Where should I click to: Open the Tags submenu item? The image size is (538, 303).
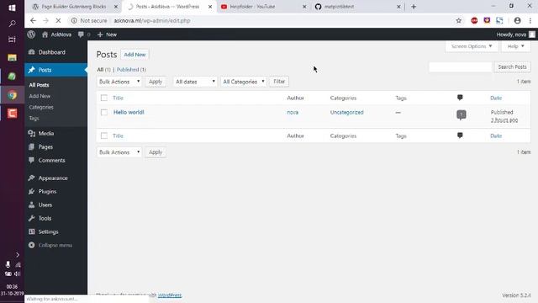click(x=34, y=118)
